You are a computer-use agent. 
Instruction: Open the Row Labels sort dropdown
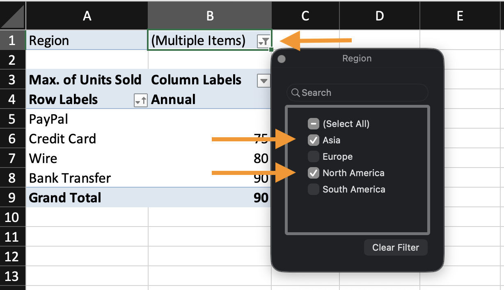(140, 100)
